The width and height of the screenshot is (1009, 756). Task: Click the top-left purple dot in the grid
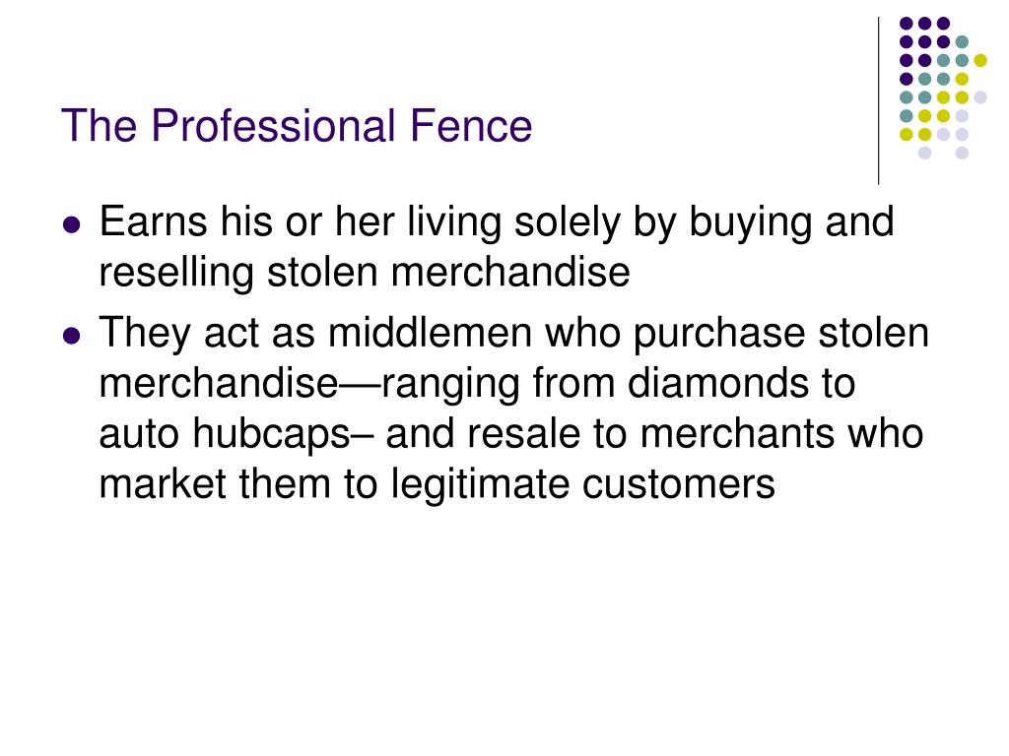[x=907, y=24]
